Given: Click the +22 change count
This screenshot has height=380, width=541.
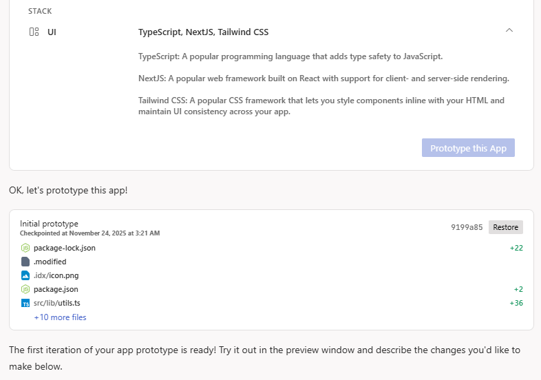Looking at the screenshot, I should (x=516, y=248).
